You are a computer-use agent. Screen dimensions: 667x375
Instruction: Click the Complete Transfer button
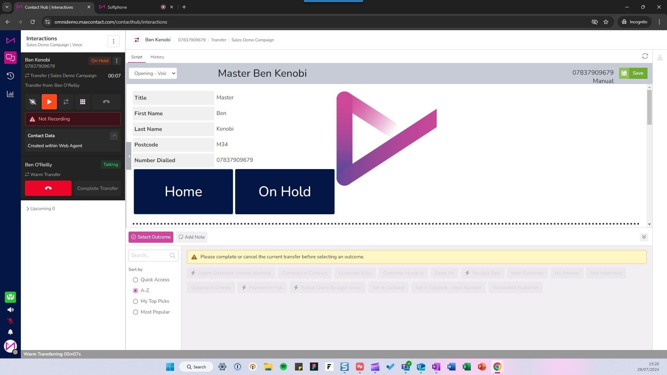[x=98, y=188]
